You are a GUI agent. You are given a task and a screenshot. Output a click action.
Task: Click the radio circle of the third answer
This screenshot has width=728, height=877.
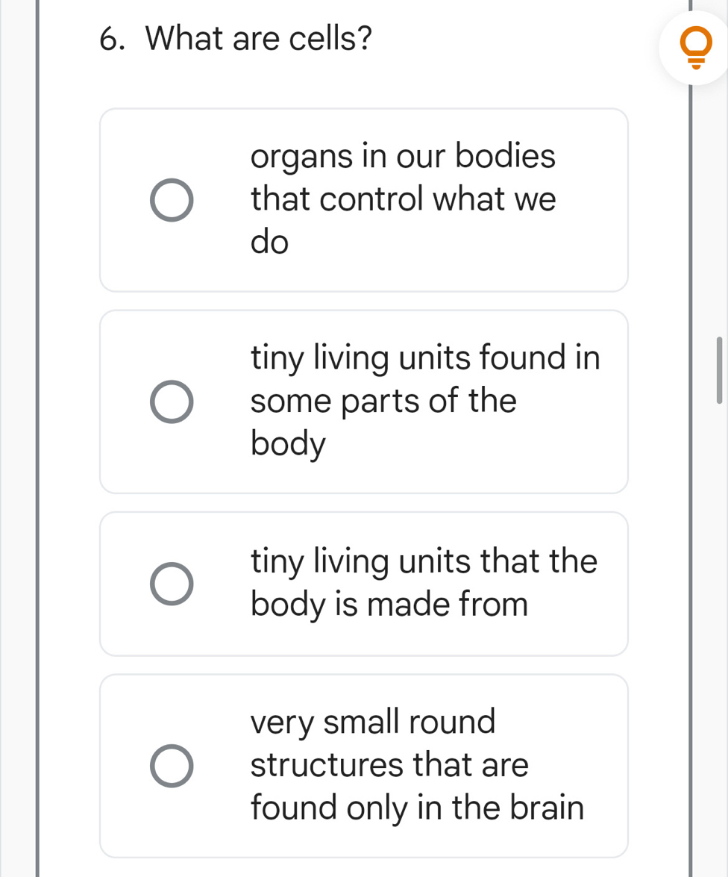pyautogui.click(x=172, y=583)
